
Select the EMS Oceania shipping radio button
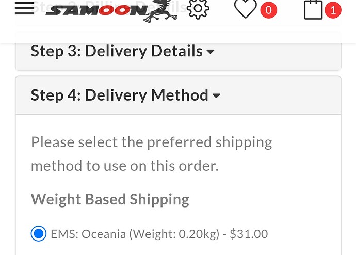(x=39, y=233)
